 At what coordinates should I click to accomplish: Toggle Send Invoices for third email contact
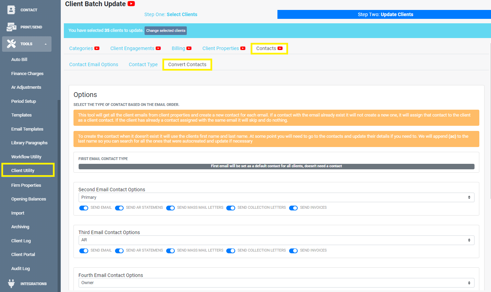pyautogui.click(x=293, y=251)
